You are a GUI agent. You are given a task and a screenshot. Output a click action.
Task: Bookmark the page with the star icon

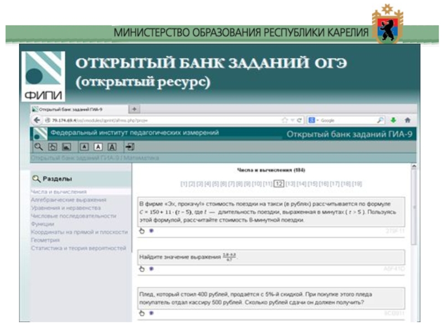pyautogui.click(x=285, y=120)
